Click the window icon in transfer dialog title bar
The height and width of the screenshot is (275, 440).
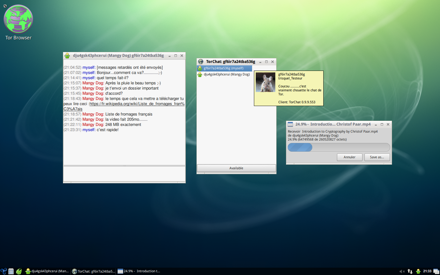click(290, 124)
